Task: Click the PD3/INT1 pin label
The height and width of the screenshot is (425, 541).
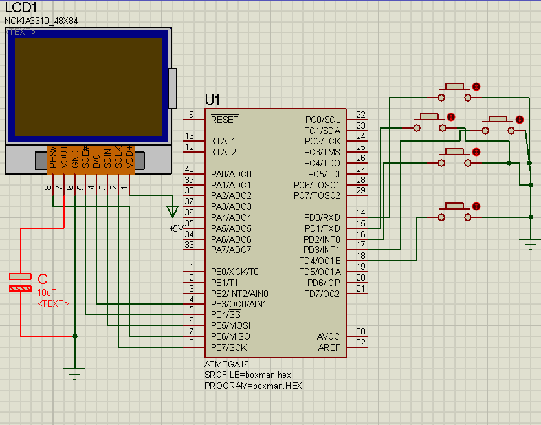Action: (322, 250)
